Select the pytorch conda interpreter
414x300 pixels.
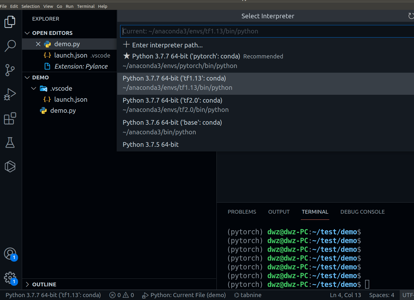click(265, 61)
